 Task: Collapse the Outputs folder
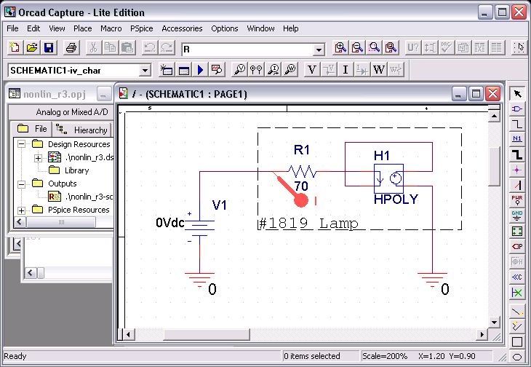coord(21,184)
